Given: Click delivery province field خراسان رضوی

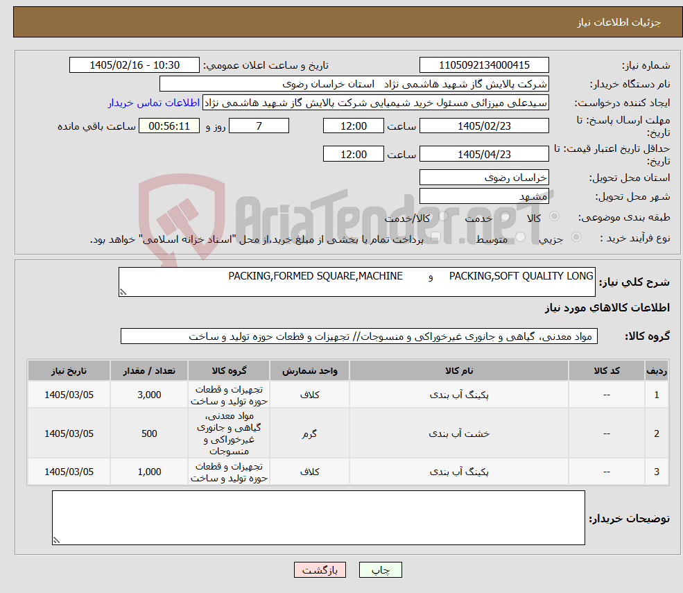Looking at the screenshot, I should (x=484, y=178).
